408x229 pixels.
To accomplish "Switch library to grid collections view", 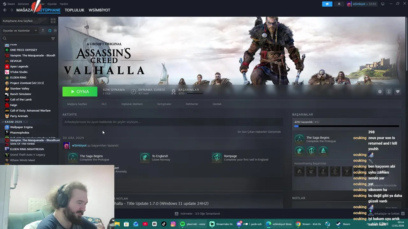I will point(53,21).
